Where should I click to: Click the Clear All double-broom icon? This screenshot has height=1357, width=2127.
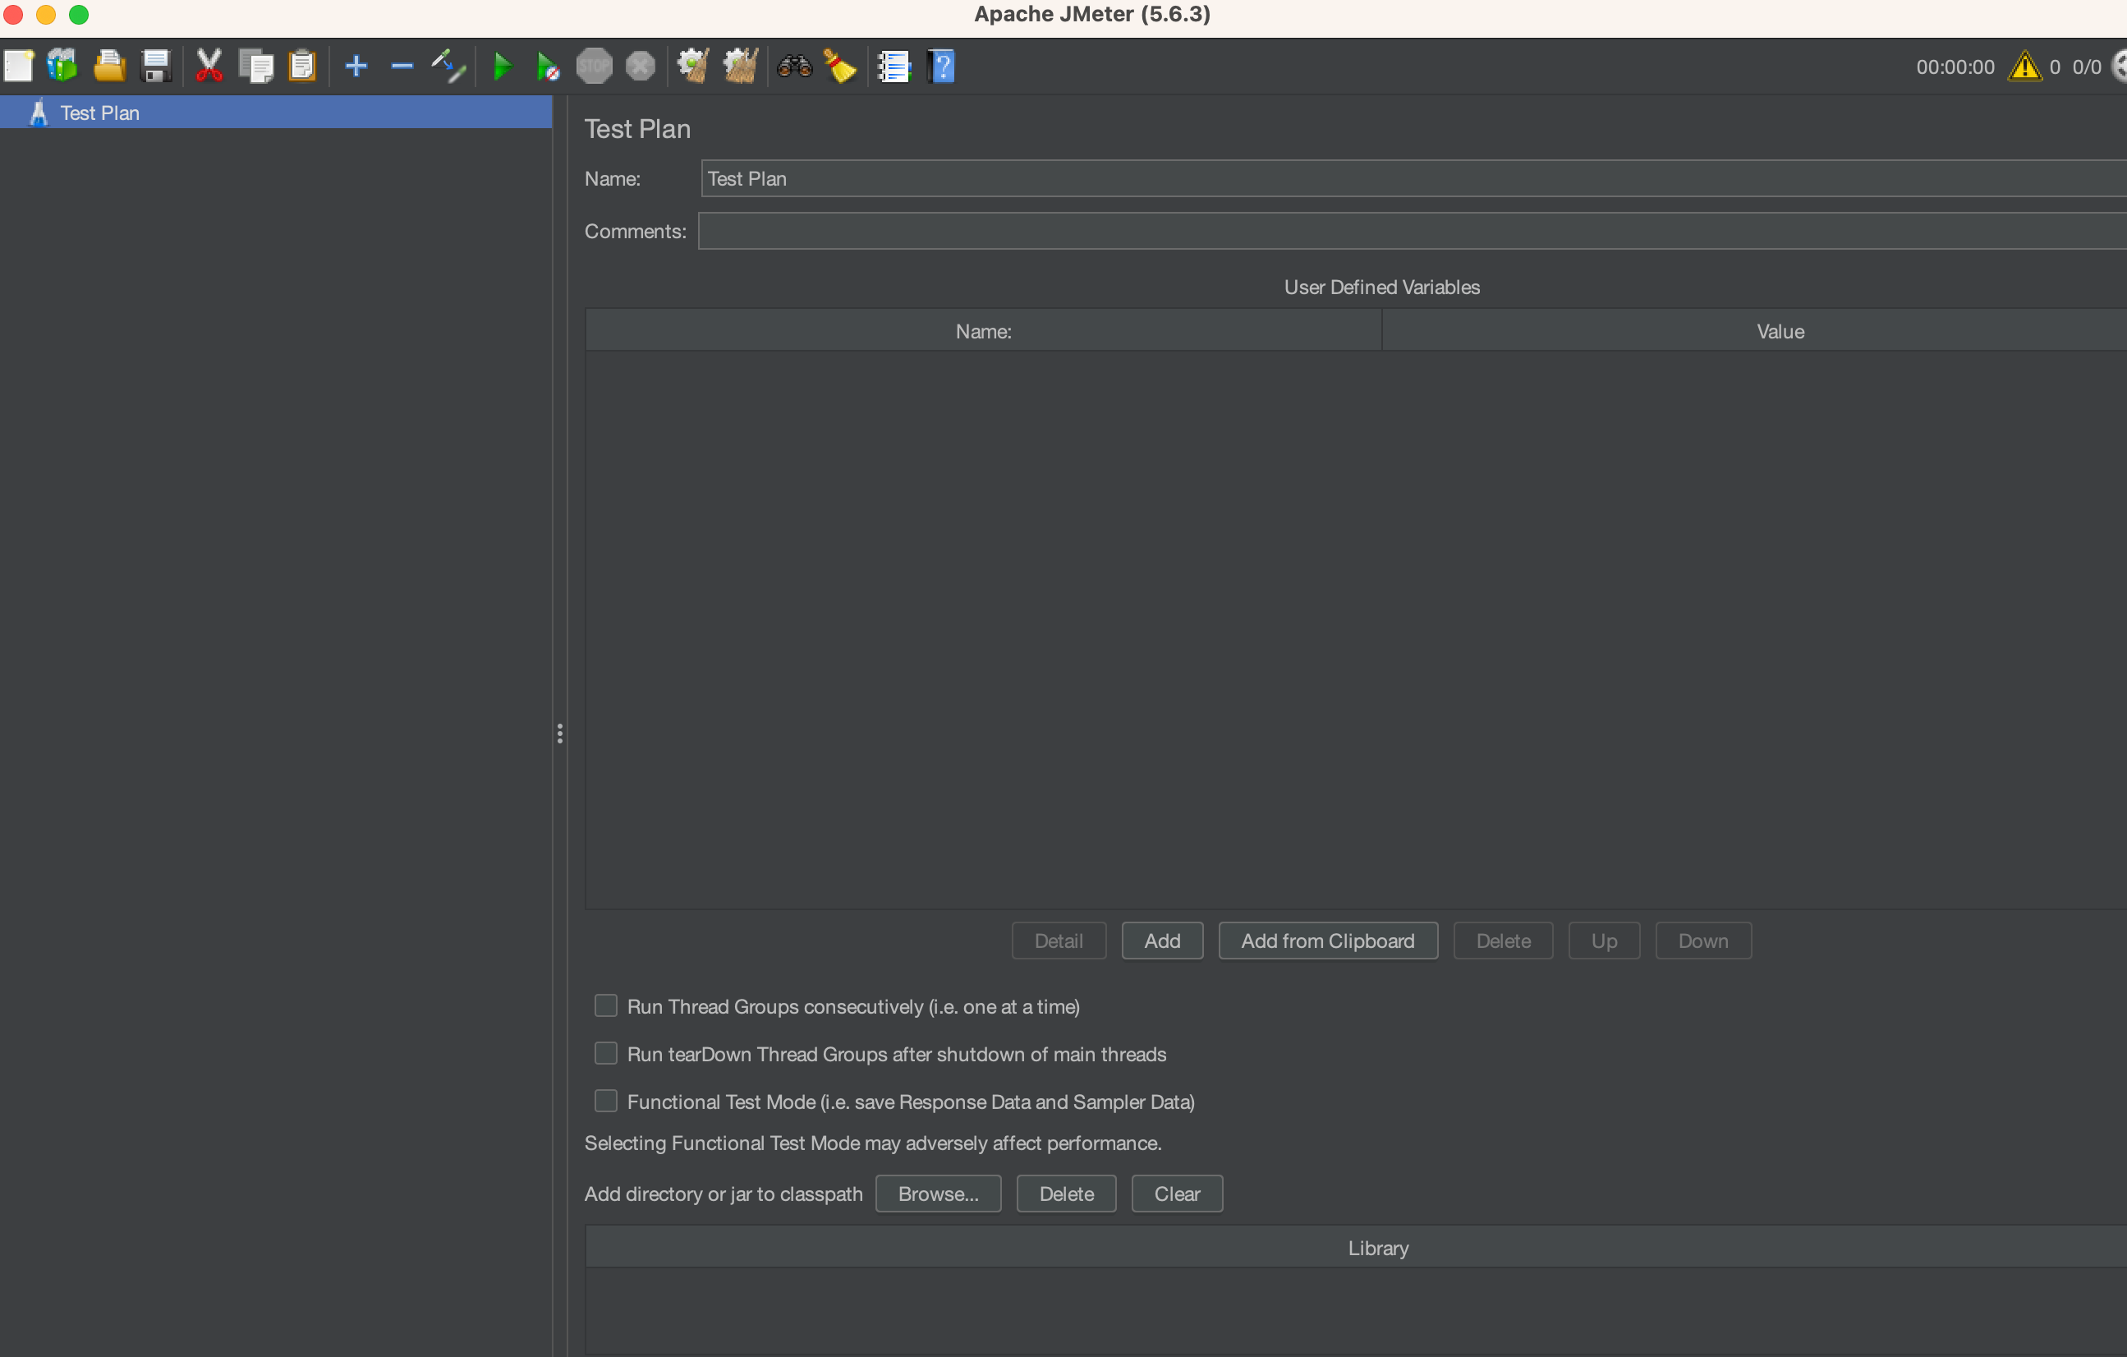click(x=740, y=67)
